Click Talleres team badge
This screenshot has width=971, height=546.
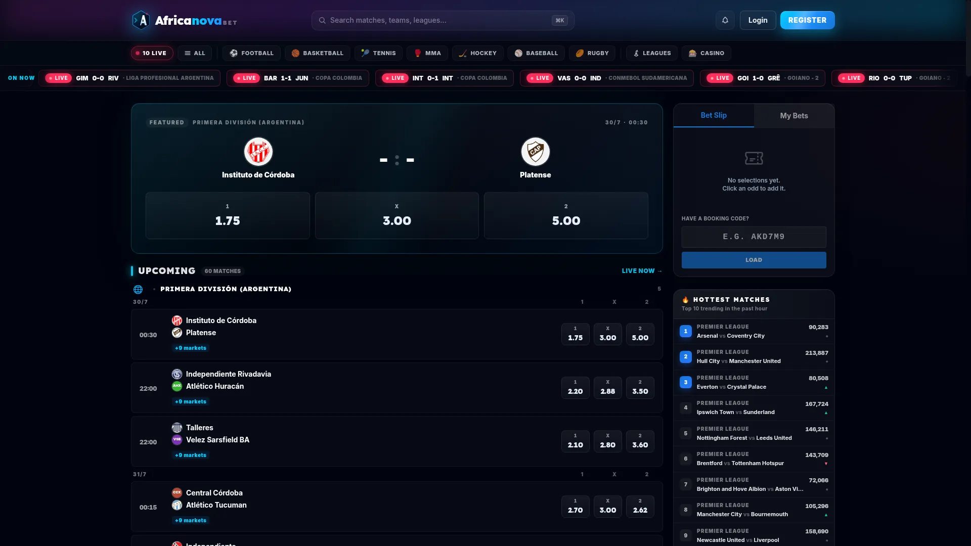[x=177, y=428]
